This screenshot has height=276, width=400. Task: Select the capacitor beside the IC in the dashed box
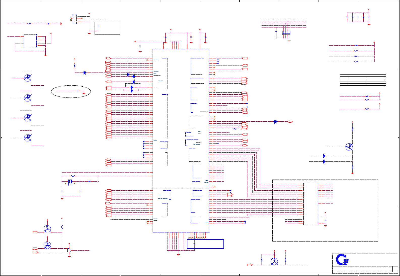pyautogui.click(x=325, y=220)
